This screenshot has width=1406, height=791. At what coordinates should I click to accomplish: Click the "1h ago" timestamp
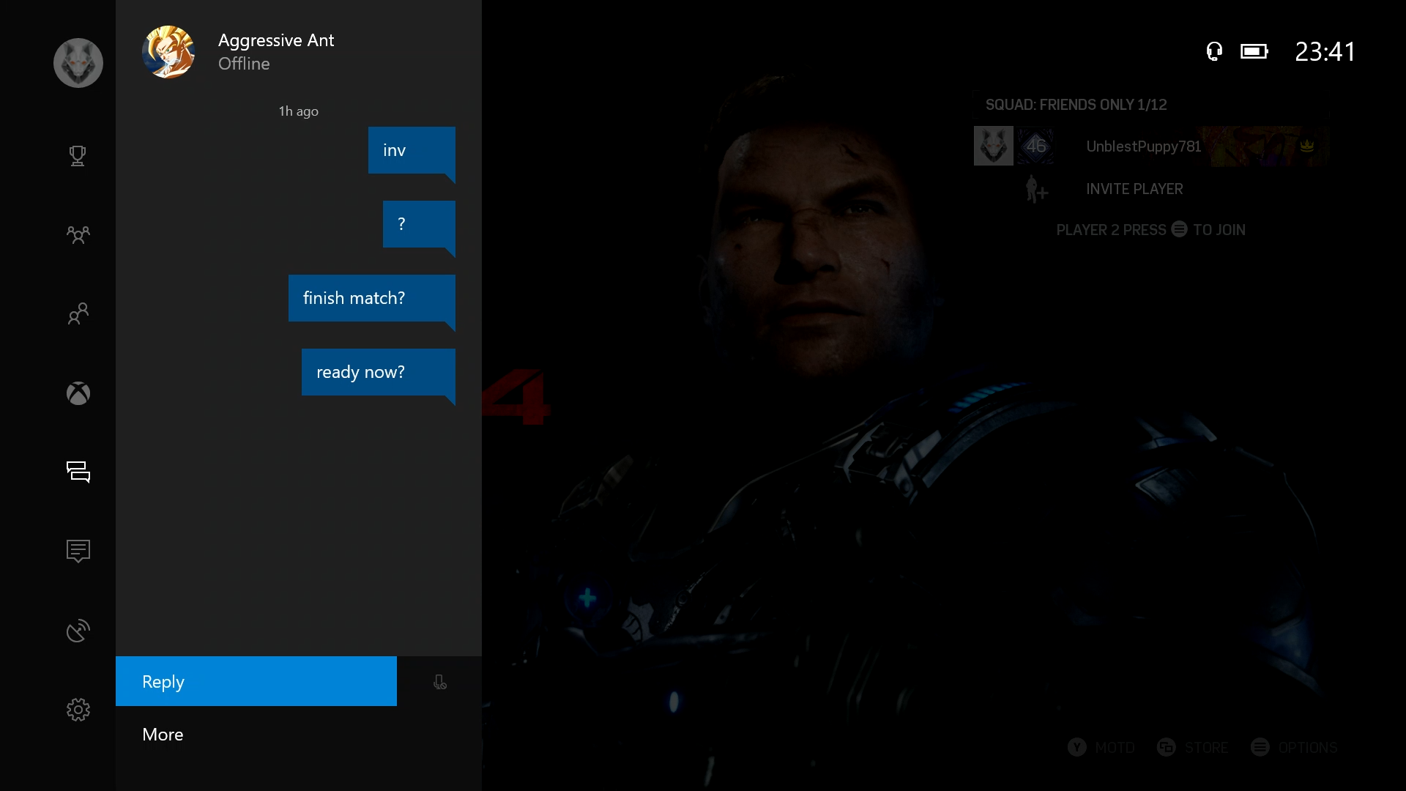[298, 111]
